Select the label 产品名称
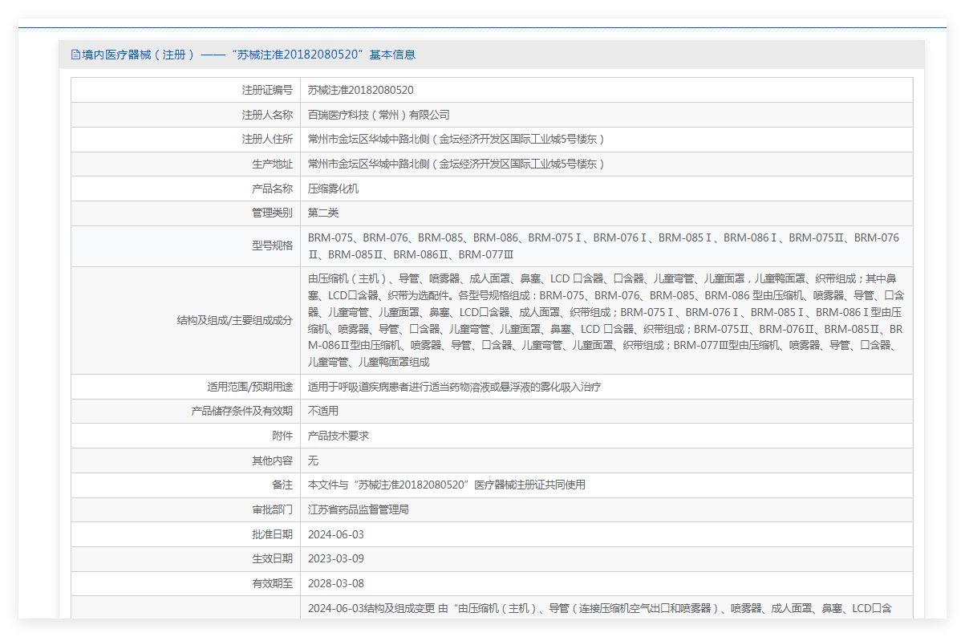The height and width of the screenshot is (637, 965). point(272,189)
